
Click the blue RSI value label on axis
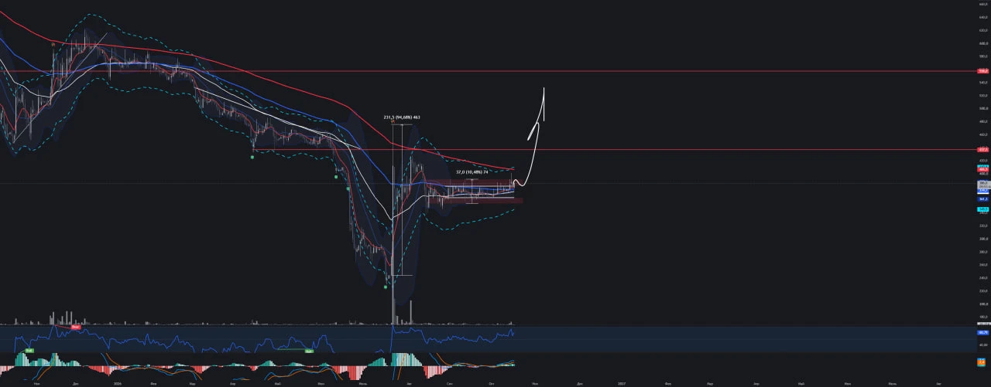click(x=983, y=333)
